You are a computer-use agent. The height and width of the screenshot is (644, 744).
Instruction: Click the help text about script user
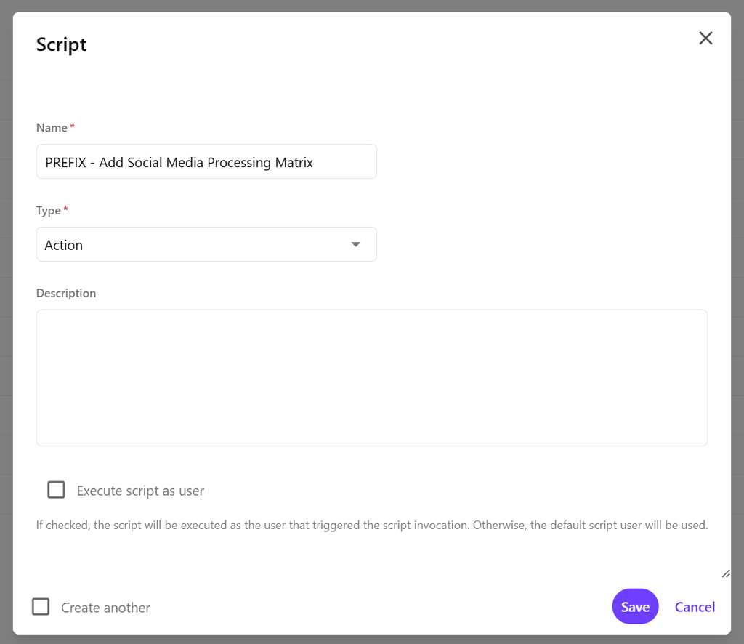(x=371, y=525)
